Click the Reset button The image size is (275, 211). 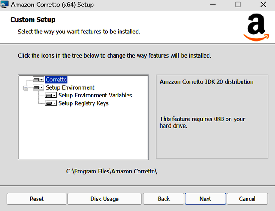37,199
